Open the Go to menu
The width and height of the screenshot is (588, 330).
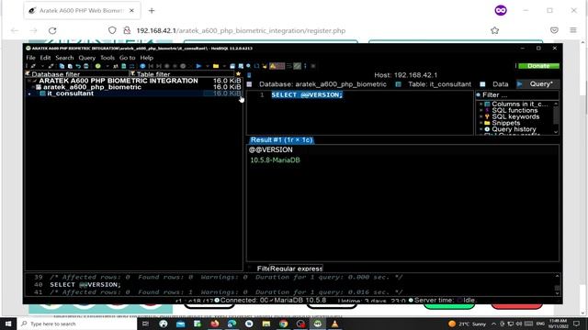(x=127, y=58)
